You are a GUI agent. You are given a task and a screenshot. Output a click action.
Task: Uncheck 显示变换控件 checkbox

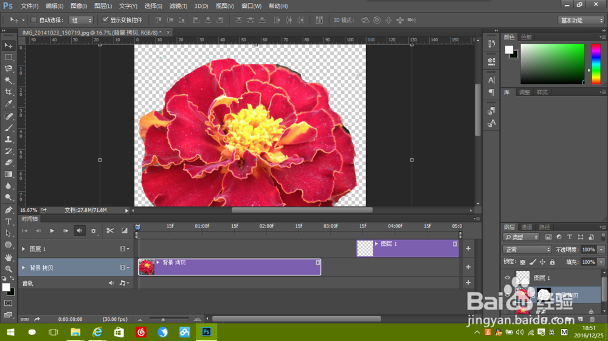pos(105,20)
